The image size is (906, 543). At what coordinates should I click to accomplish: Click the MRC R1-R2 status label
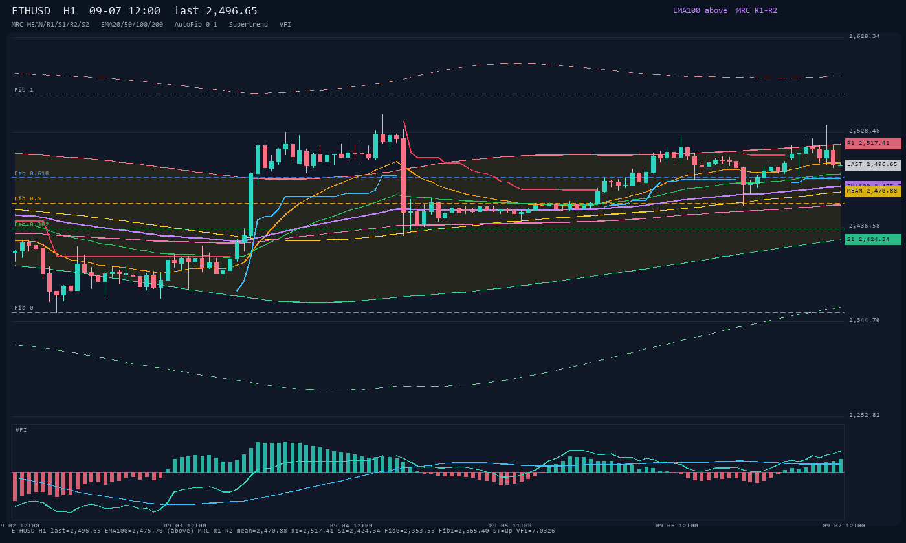pos(757,10)
